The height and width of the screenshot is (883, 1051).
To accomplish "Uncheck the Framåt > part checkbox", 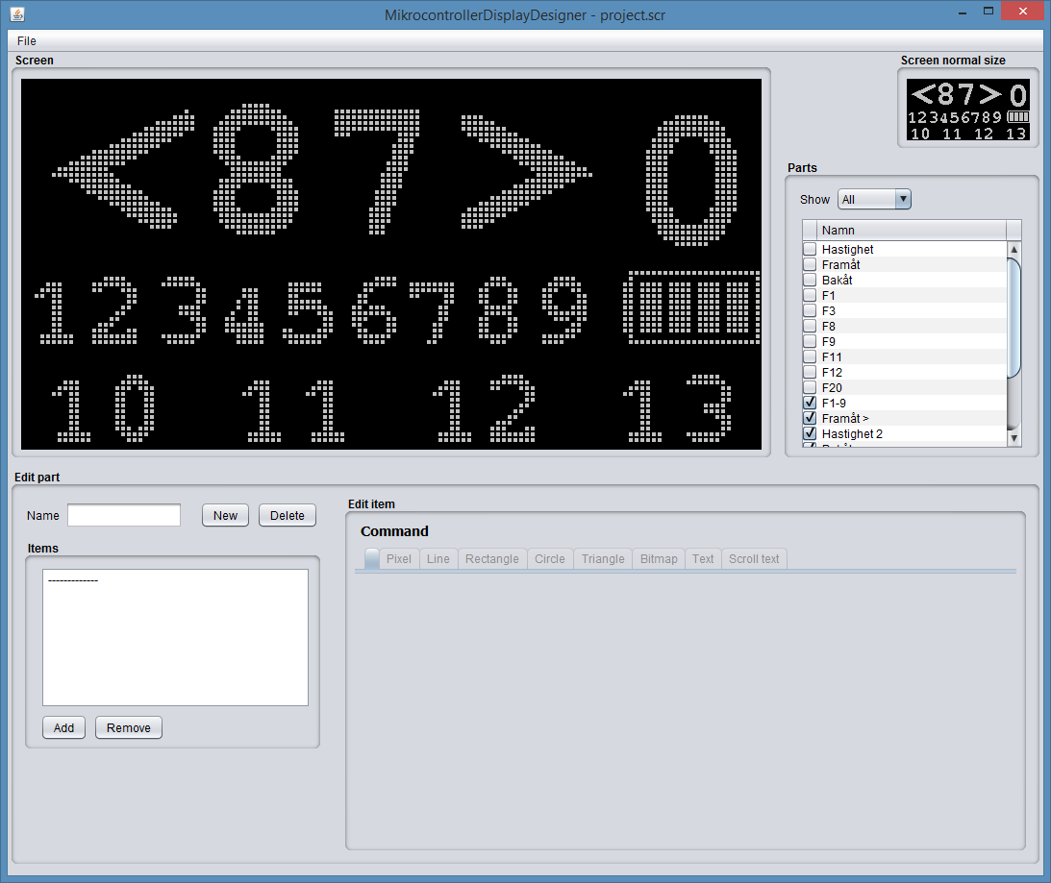I will pos(810,418).
